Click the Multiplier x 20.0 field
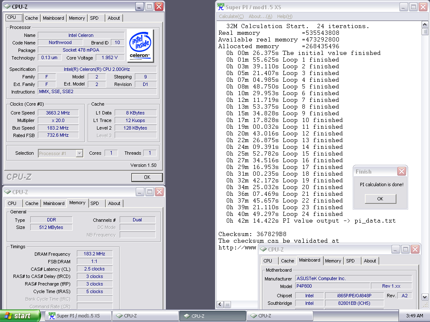This screenshot has height=322, width=430. click(x=58, y=120)
